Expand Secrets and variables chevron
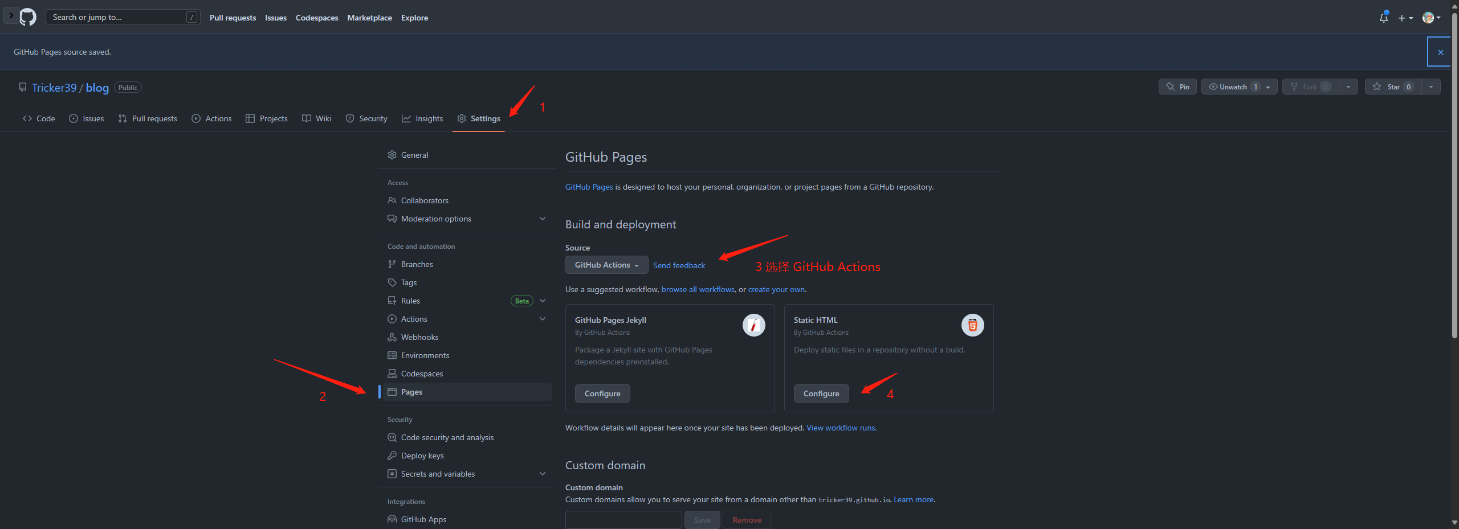The image size is (1459, 529). (x=543, y=474)
